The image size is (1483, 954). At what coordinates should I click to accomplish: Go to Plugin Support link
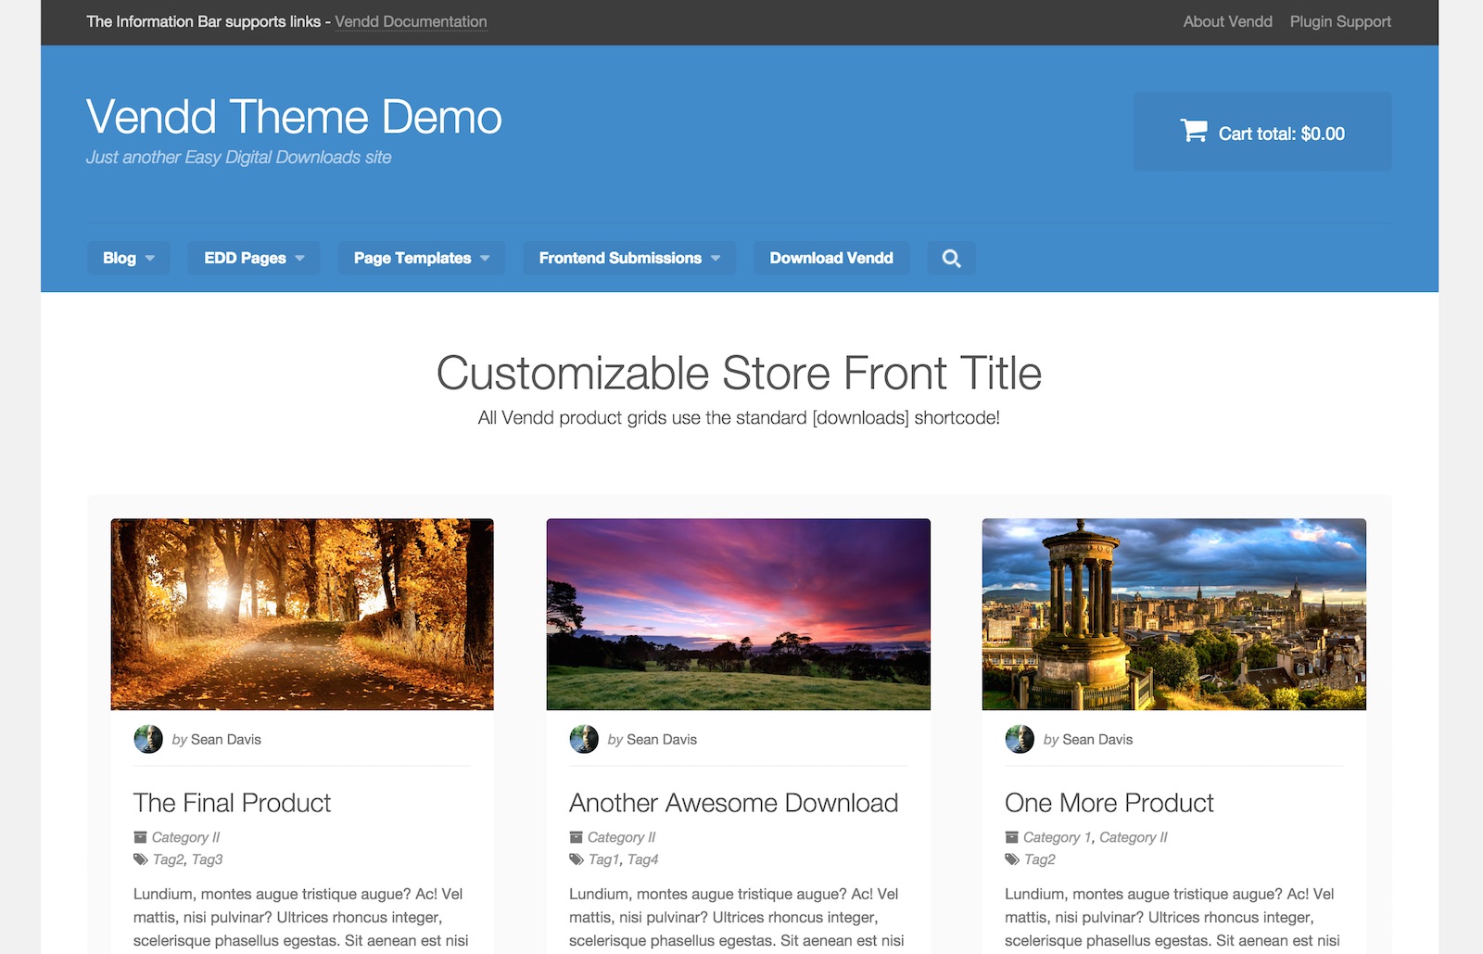(1340, 21)
